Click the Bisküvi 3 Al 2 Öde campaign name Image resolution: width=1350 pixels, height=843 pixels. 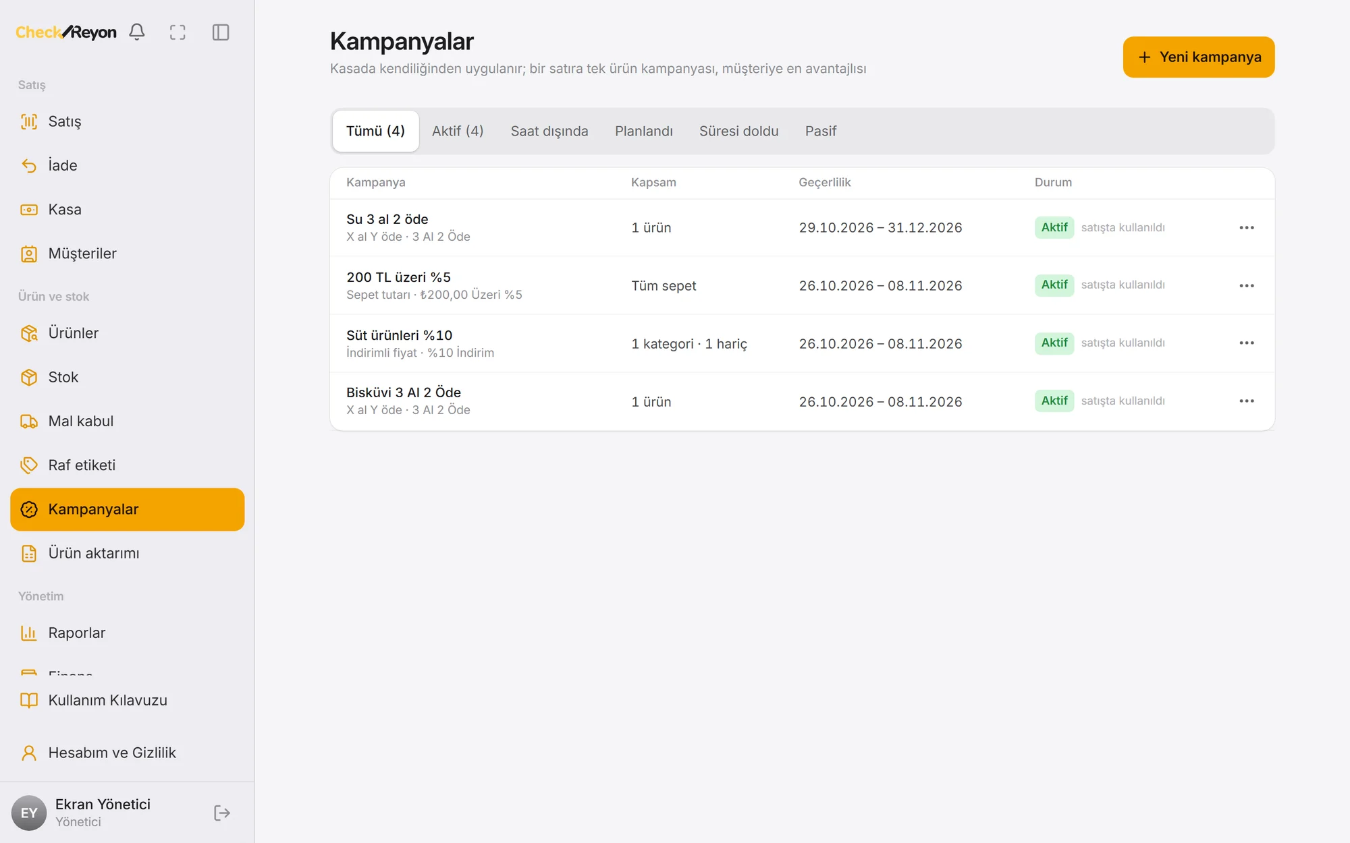tap(404, 393)
